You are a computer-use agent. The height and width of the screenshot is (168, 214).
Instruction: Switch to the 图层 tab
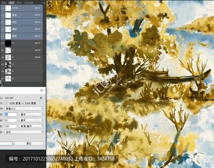click(x=4, y=3)
